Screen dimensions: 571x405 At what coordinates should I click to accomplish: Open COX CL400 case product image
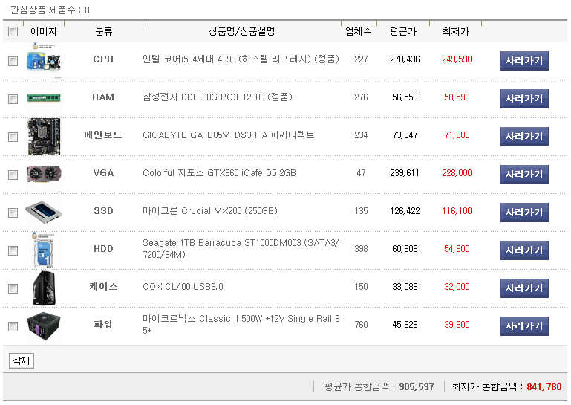coord(44,288)
